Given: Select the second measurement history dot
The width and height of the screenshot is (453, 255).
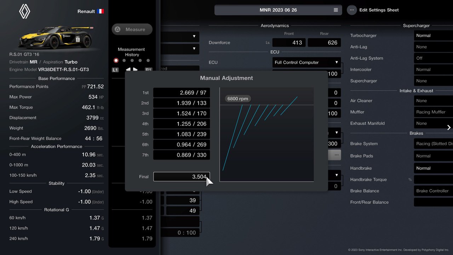Looking at the screenshot, I should coord(124,61).
